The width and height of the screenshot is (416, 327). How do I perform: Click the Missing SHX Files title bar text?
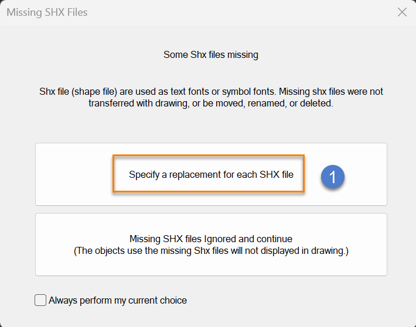[x=47, y=12]
